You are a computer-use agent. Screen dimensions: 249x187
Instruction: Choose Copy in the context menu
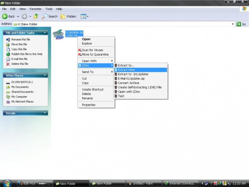tap(96, 83)
